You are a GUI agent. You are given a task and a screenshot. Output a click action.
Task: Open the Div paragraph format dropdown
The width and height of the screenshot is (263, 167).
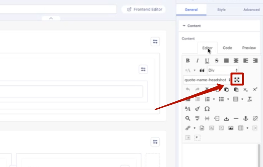point(223,70)
